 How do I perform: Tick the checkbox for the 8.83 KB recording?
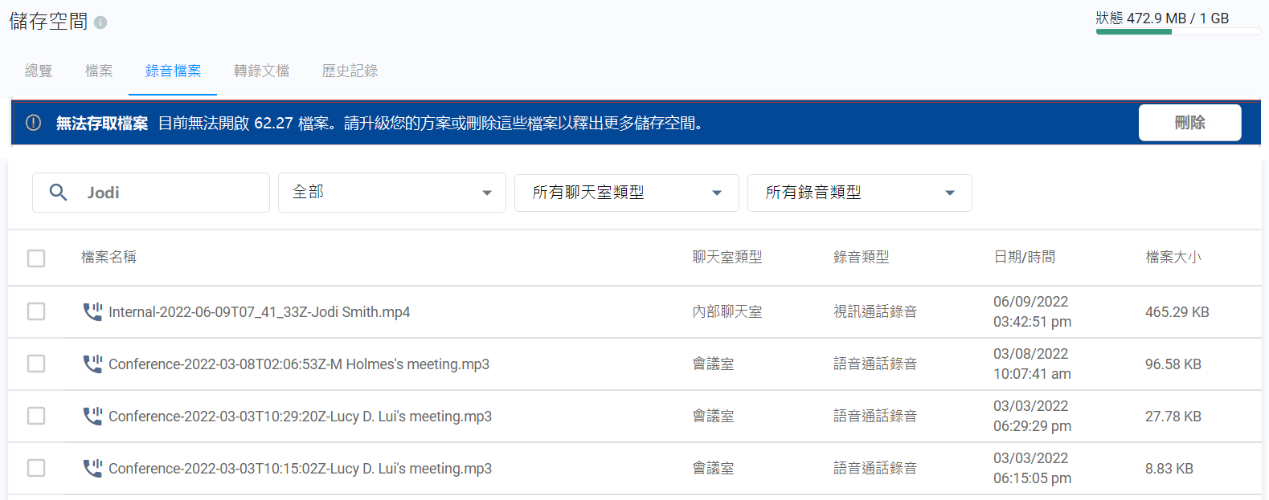(x=36, y=468)
